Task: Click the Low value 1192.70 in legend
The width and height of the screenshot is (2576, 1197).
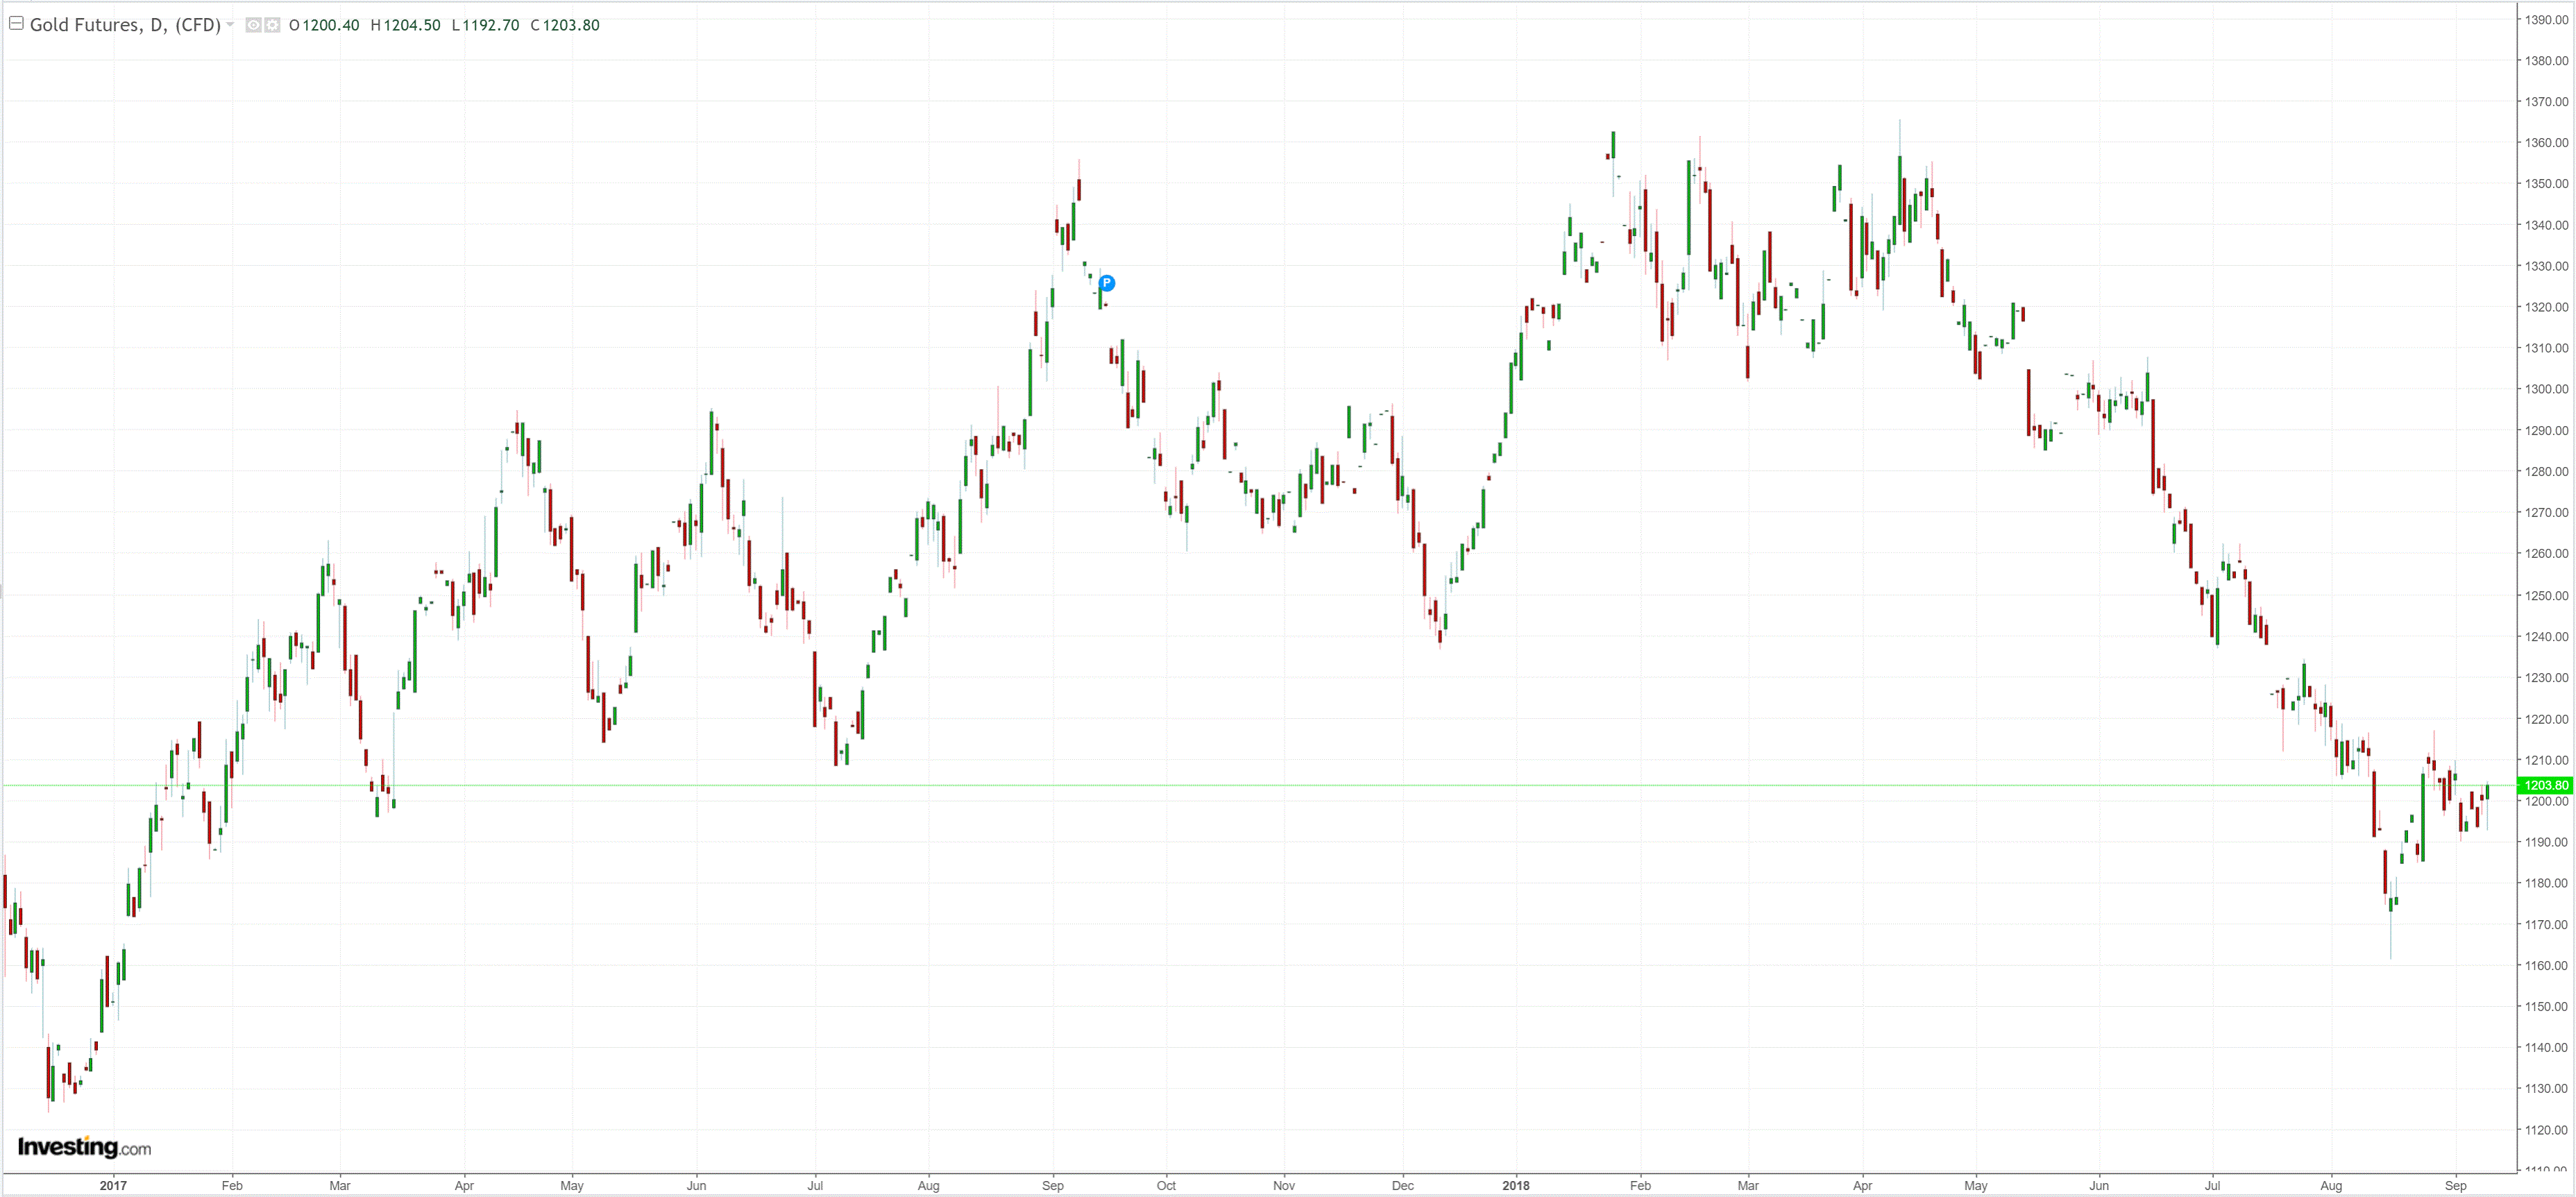Action: coord(490,25)
